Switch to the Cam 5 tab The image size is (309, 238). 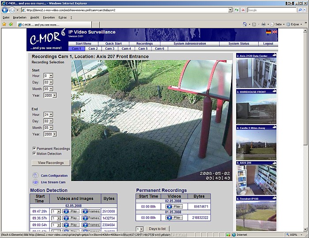tap(143, 49)
